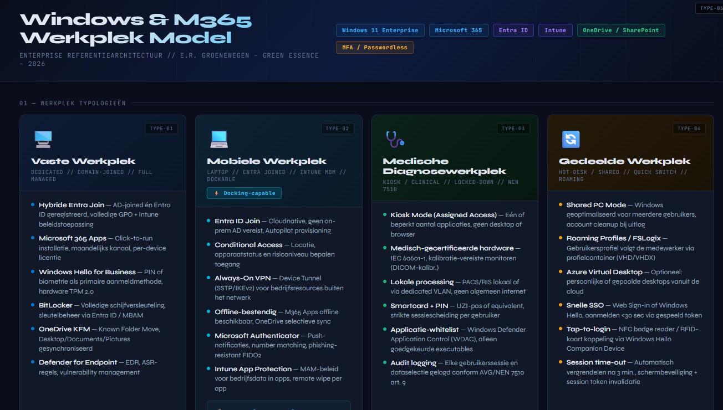The width and height of the screenshot is (723, 410).
Task: Click the laptop icon on Mobiele Werkplek card
Action: pos(218,139)
